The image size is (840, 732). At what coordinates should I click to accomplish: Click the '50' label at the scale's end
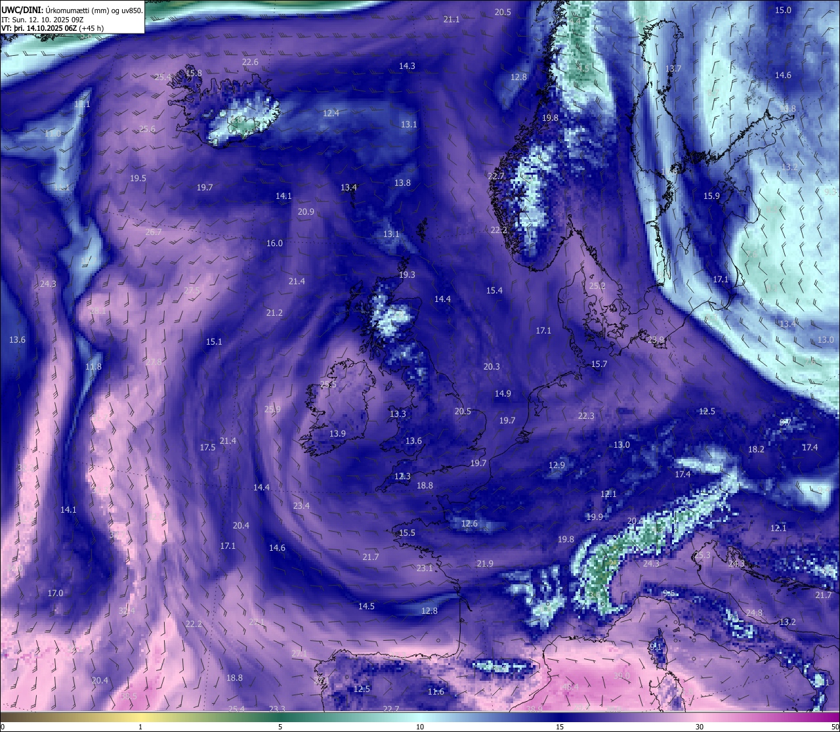coord(835,727)
